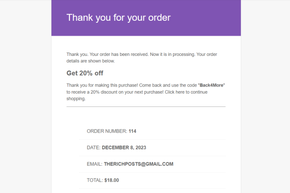Click the "TOTAL:" label
This screenshot has width=290, height=193.
(x=95, y=180)
